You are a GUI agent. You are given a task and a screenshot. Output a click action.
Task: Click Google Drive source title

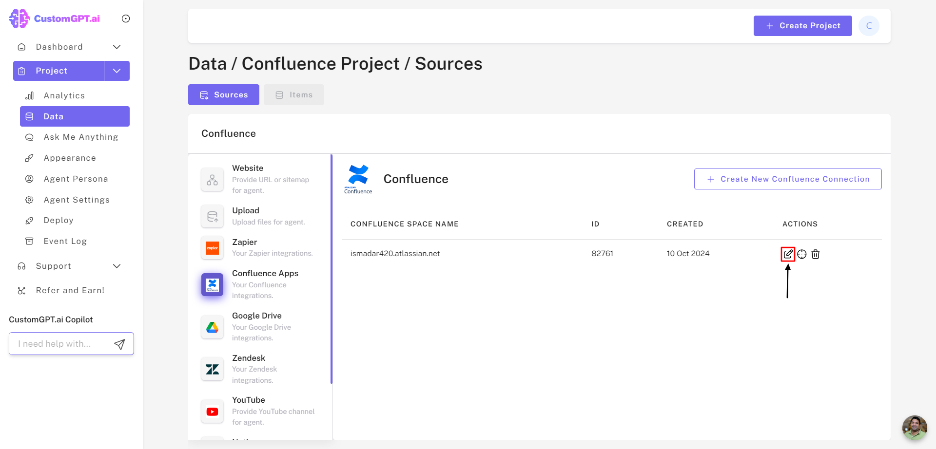click(257, 316)
